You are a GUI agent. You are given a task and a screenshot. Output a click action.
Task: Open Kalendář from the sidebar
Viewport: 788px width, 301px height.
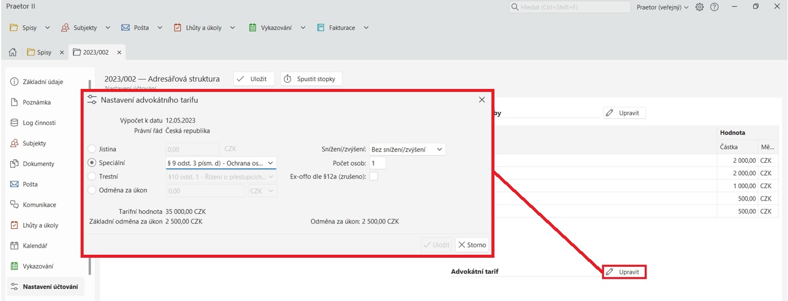[35, 246]
